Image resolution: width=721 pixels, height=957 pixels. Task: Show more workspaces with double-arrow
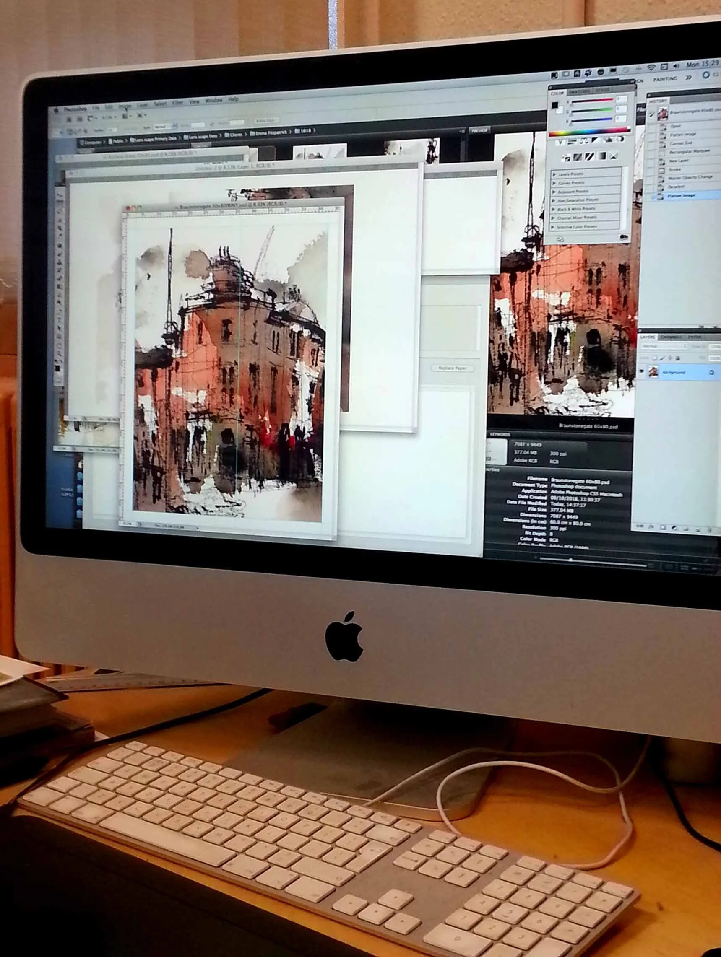pyautogui.click(x=689, y=78)
